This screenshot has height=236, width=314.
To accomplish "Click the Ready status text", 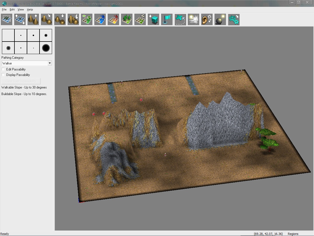I will (x=5, y=234).
